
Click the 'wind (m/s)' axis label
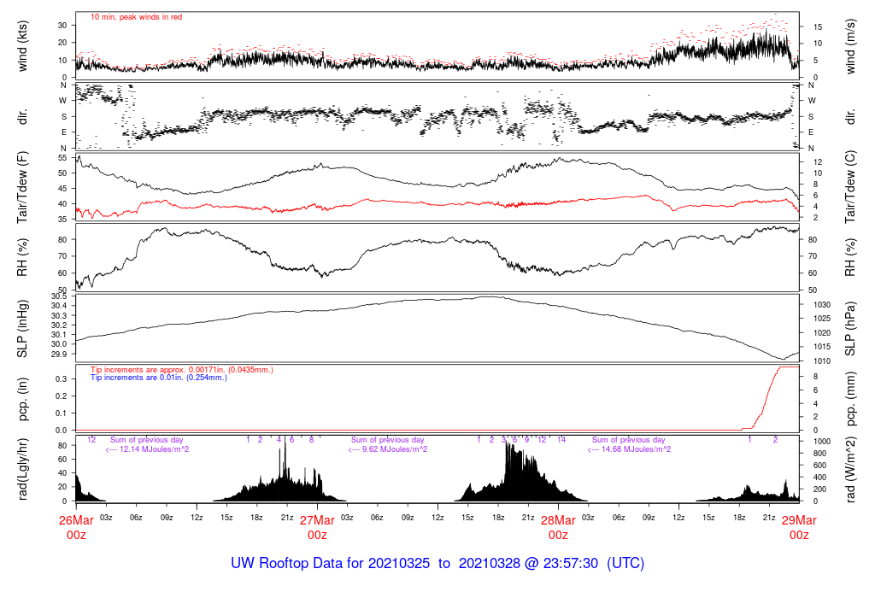pyautogui.click(x=850, y=46)
